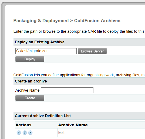145x139 pixels.
Task: Click the Archive Name field label
Action: coord(28,90)
